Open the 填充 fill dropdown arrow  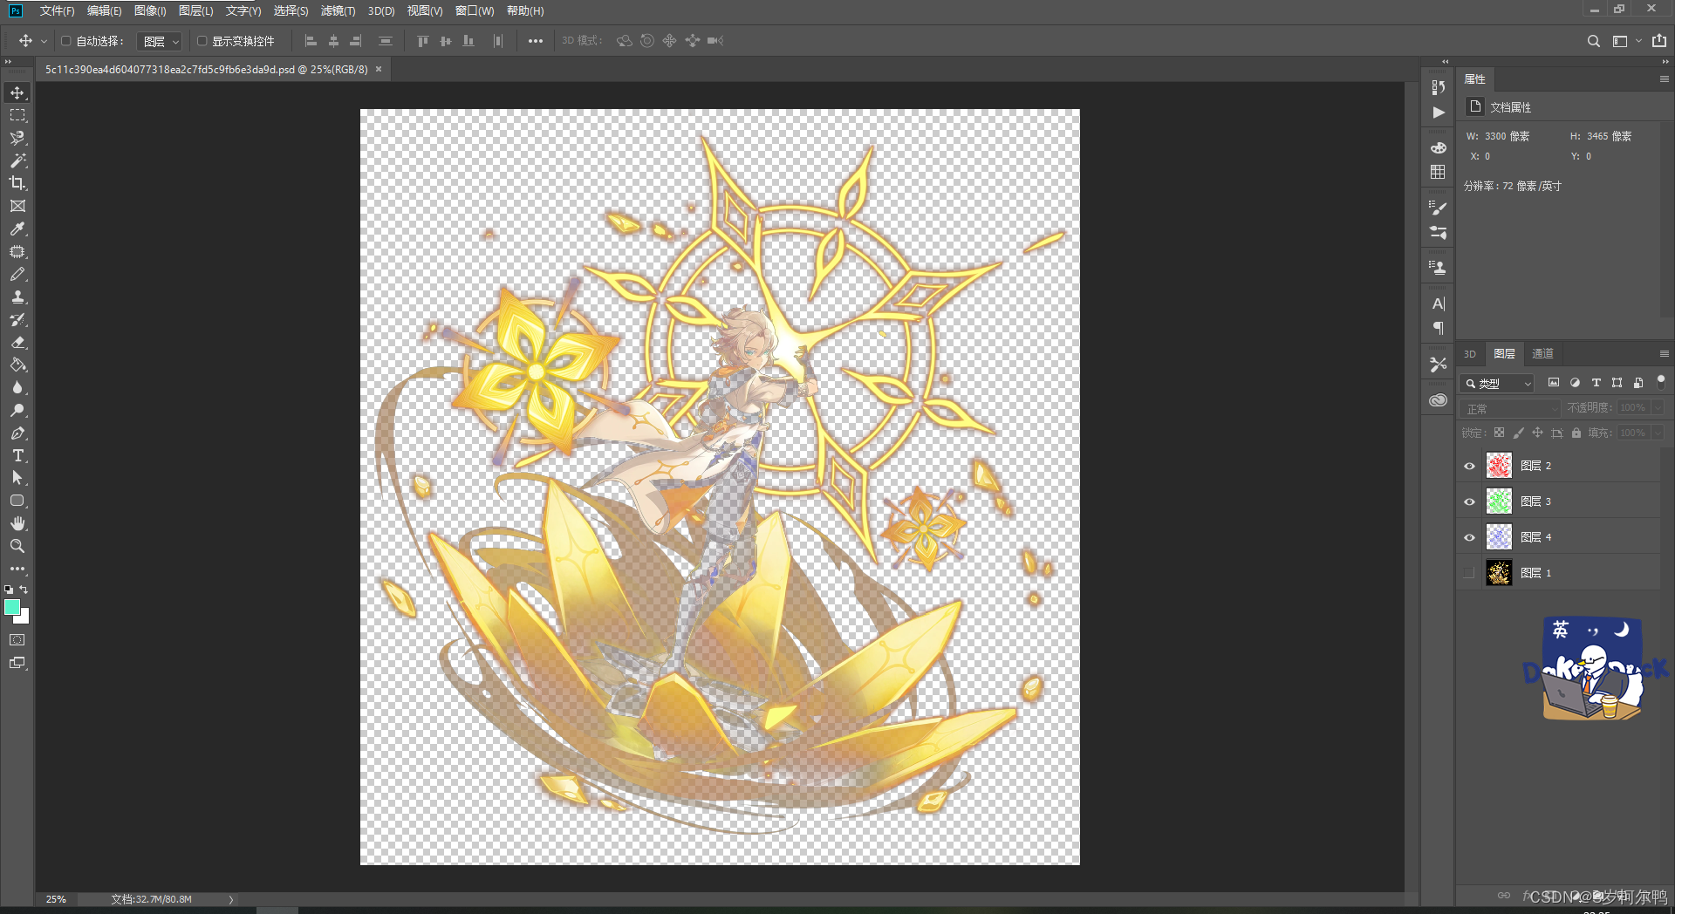point(1658,433)
